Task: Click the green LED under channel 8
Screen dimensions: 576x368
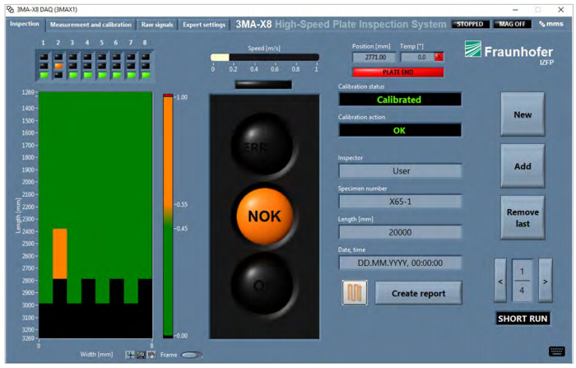Action: tap(146, 75)
